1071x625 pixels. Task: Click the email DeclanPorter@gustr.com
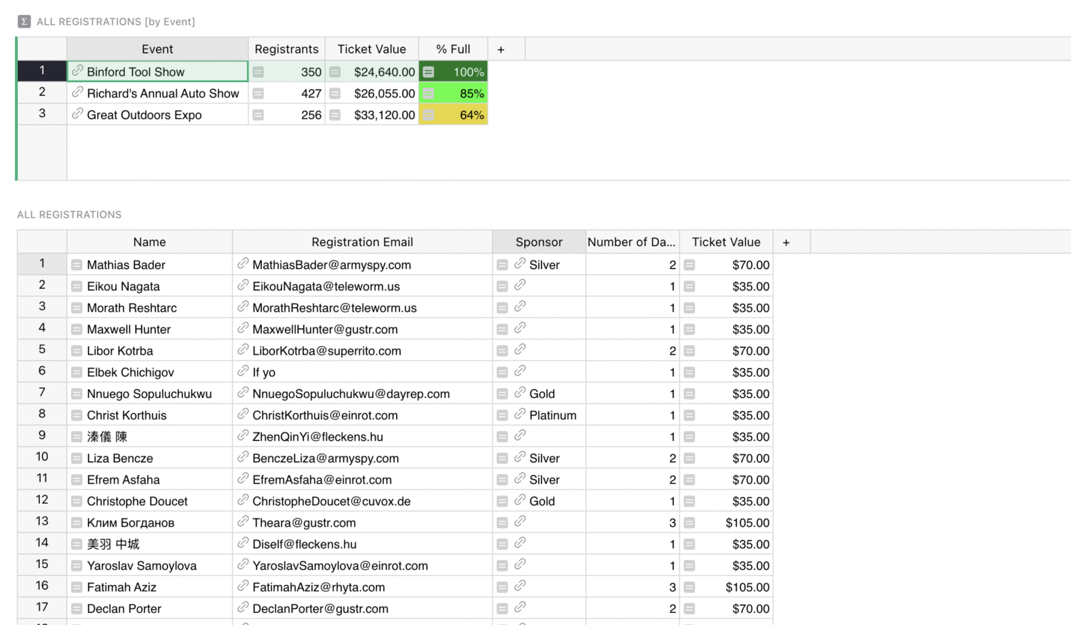pyautogui.click(x=320, y=609)
